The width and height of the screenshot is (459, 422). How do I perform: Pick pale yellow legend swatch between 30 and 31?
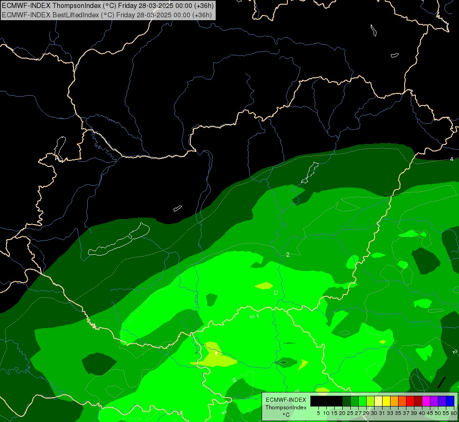pos(378,401)
